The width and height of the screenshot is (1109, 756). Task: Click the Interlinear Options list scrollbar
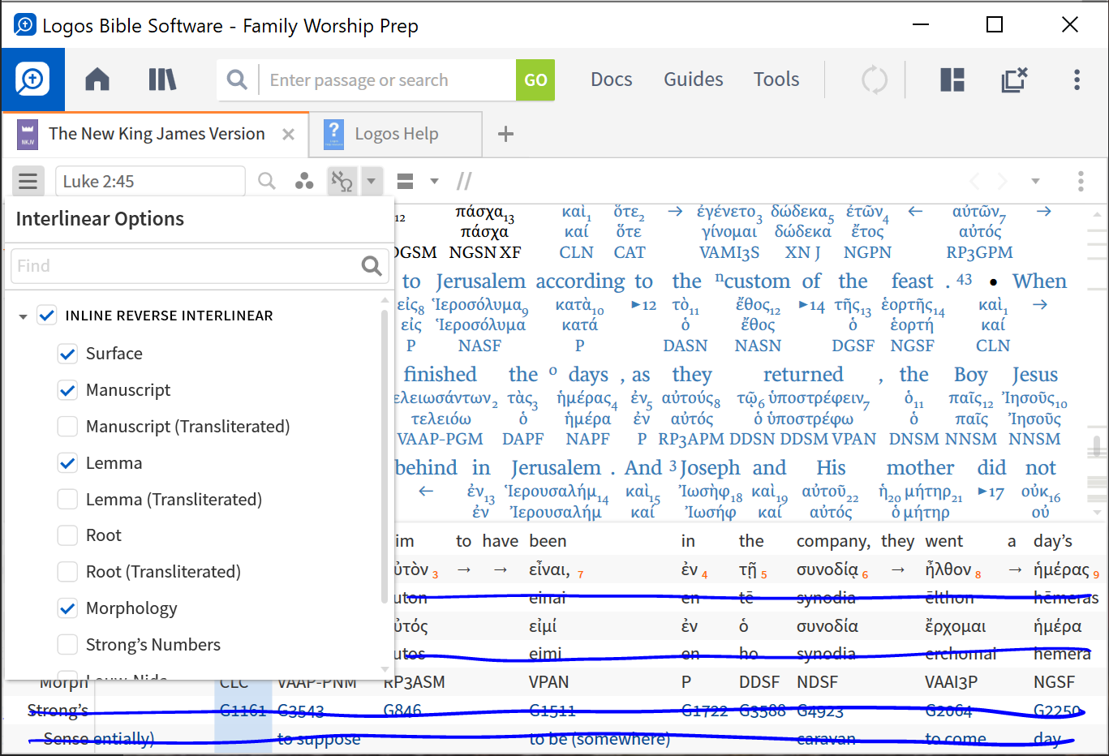385,454
